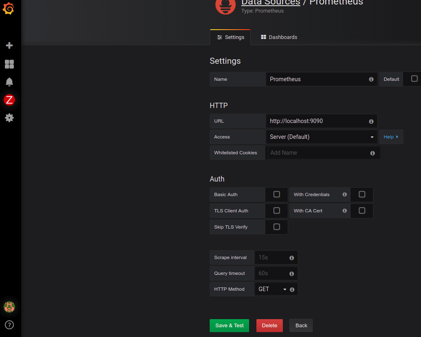Switch to the Settings tab
Image resolution: width=421 pixels, height=337 pixels.
[230, 37]
